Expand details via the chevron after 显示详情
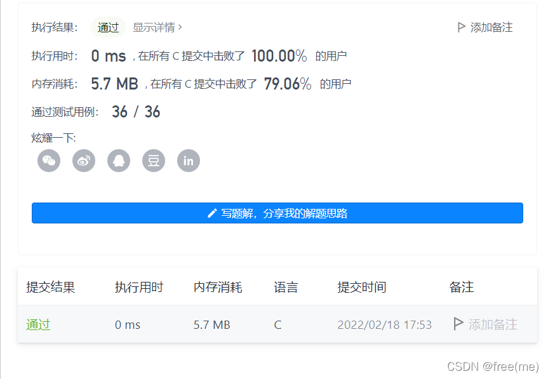Viewport: 548px width, 379px height. (180, 27)
